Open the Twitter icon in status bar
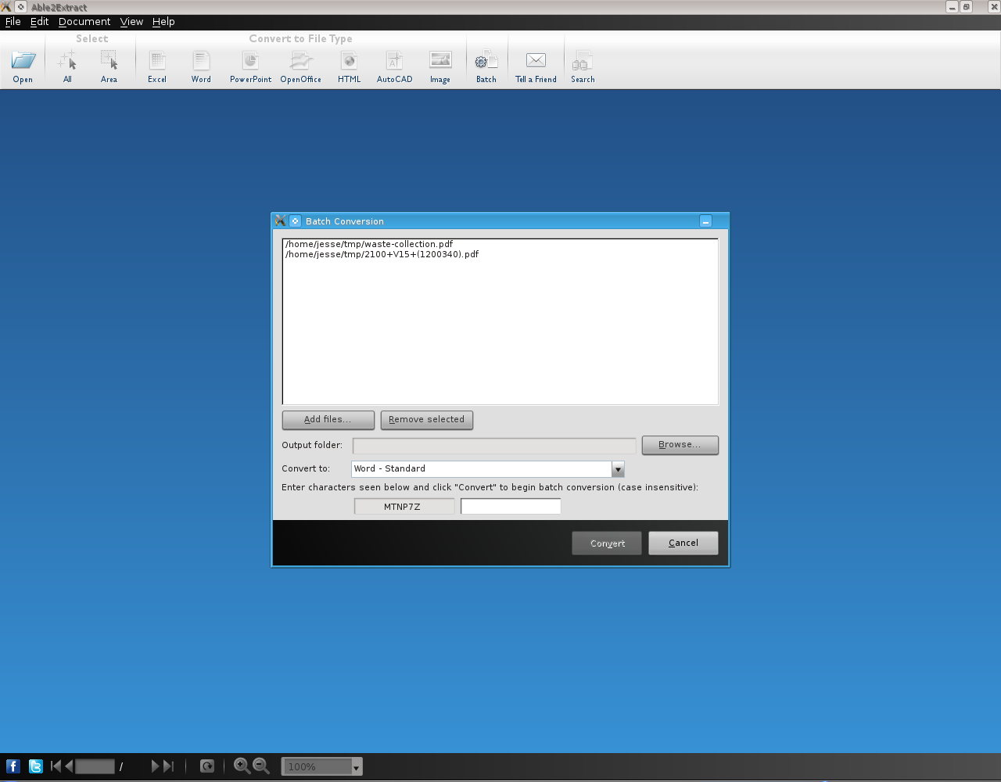 [36, 766]
